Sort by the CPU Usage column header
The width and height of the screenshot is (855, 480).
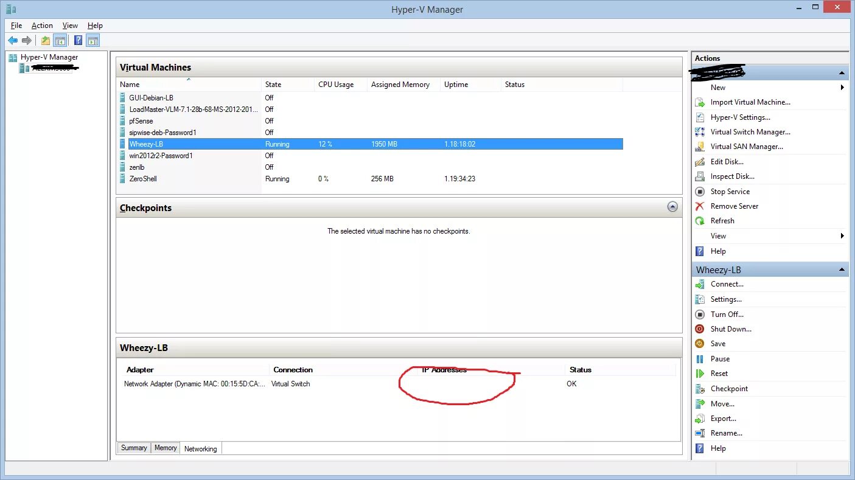point(341,85)
